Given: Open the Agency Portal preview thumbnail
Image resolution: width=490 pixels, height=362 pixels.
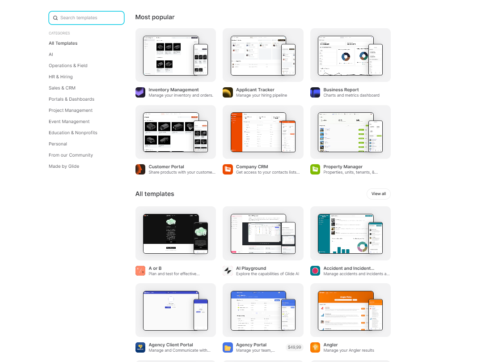Looking at the screenshot, I should [x=263, y=310].
